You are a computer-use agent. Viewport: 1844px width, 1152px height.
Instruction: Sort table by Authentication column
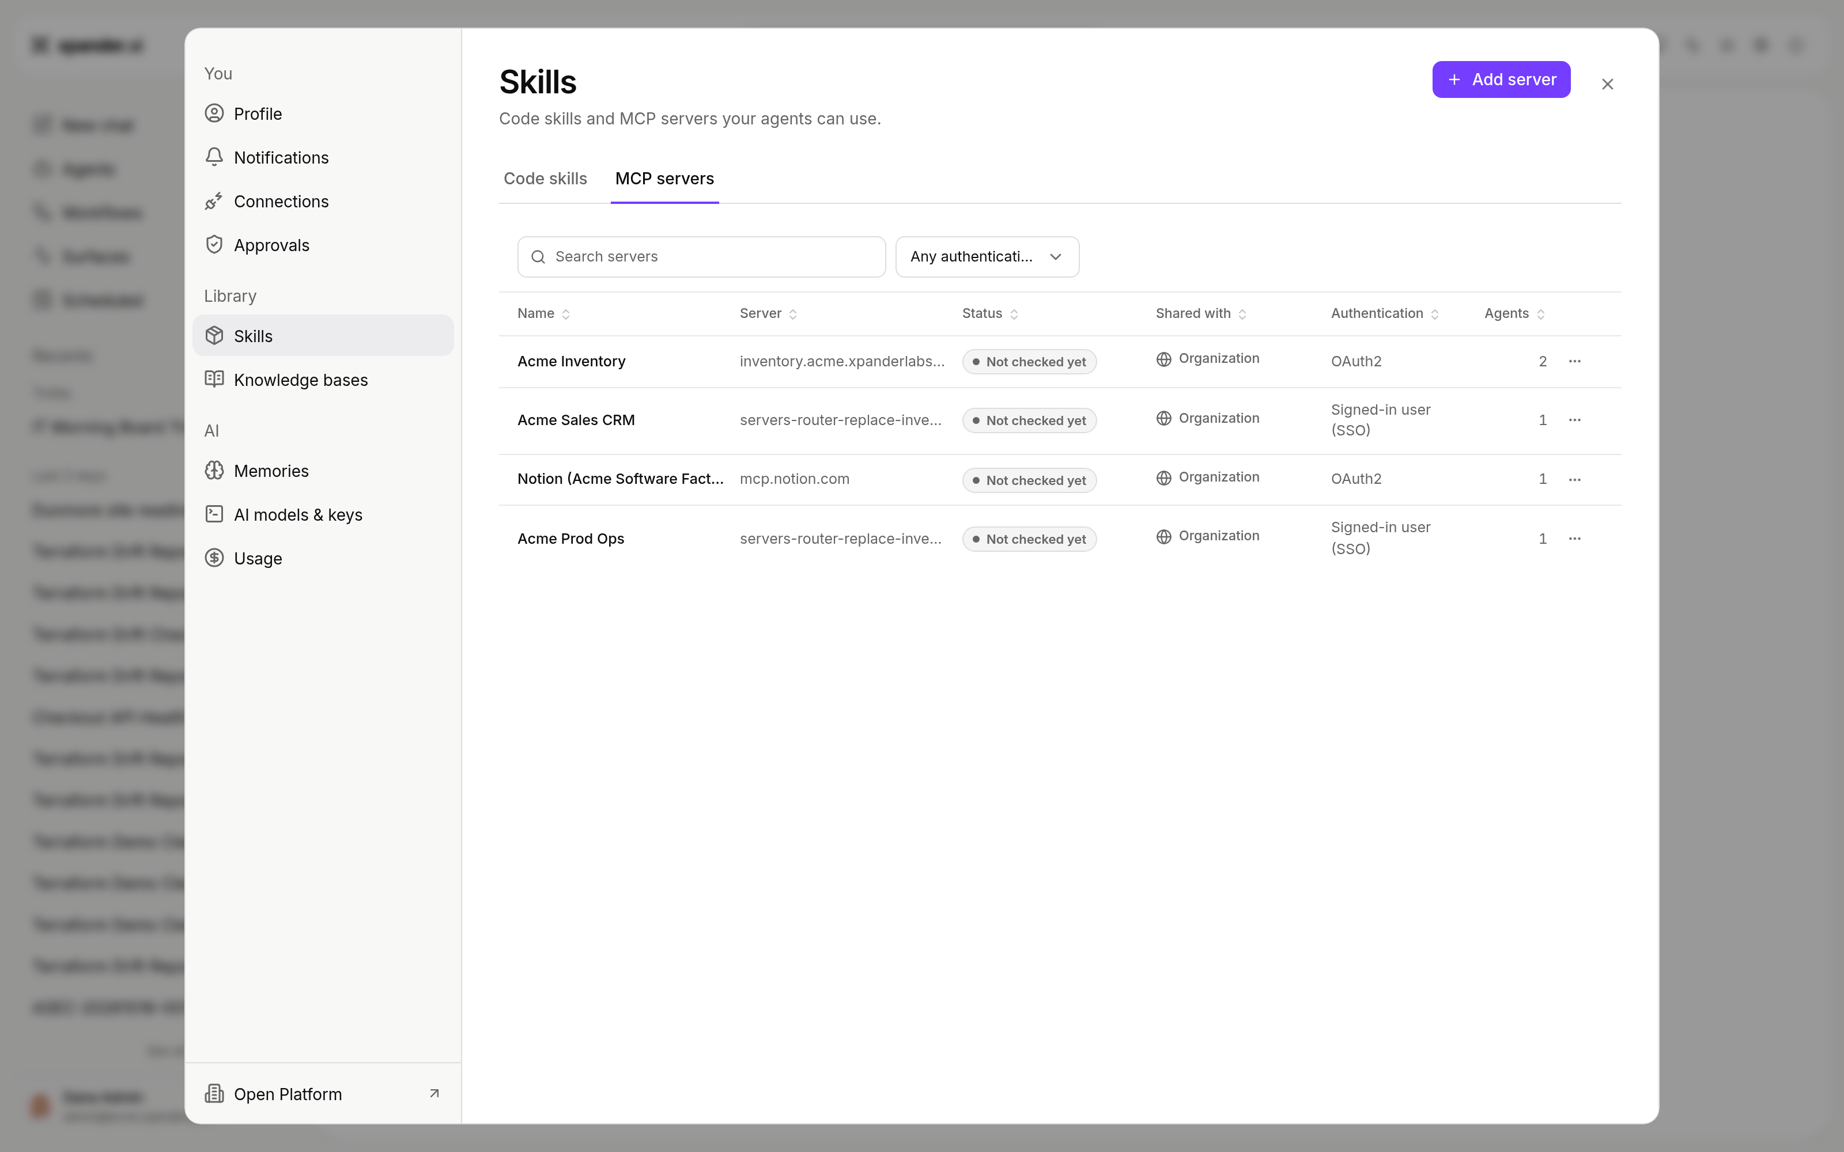(x=1385, y=314)
